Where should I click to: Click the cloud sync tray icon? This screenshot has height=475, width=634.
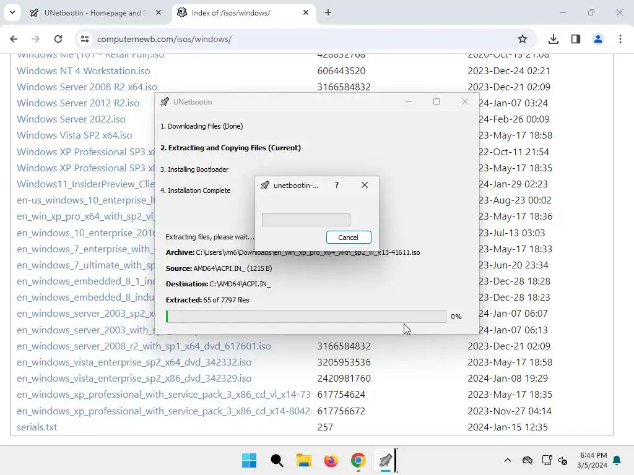coord(528,460)
